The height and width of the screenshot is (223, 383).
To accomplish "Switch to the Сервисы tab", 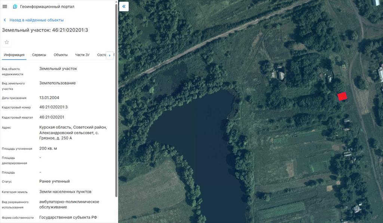I will [39, 55].
